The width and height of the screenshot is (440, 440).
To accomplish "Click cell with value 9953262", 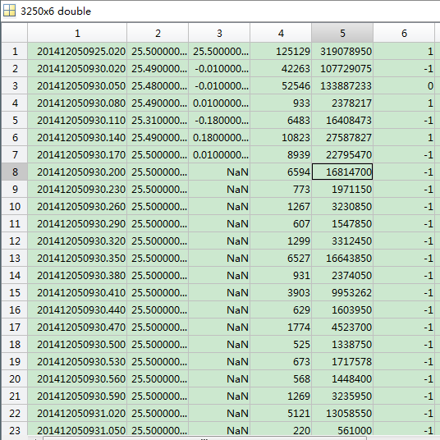I will (342, 292).
